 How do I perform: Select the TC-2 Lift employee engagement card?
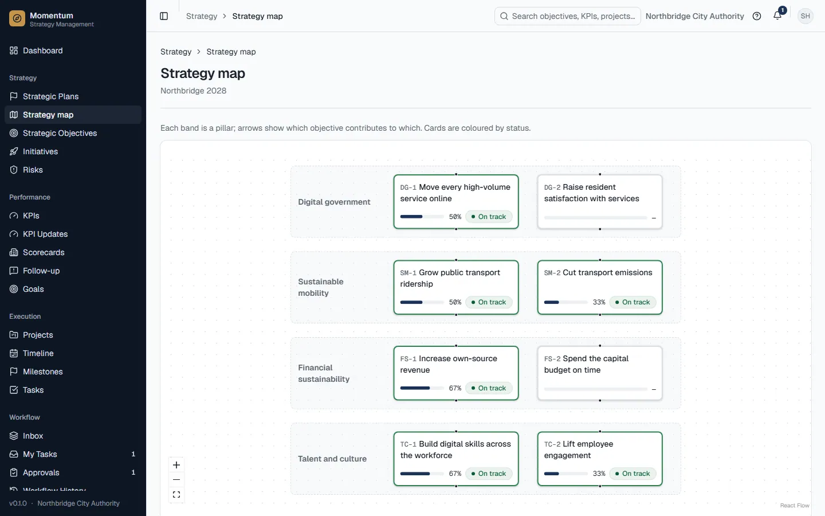[x=600, y=459]
